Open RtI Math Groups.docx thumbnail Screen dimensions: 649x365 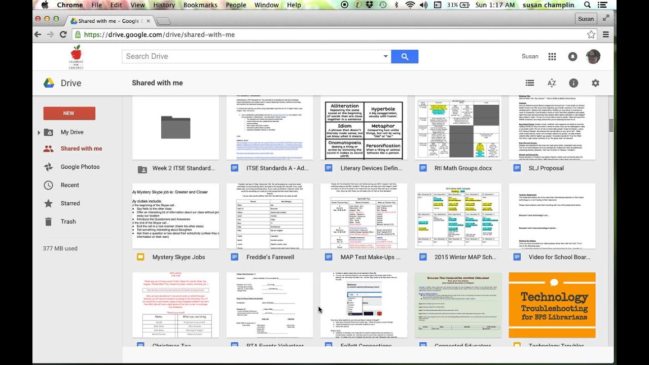coord(458,127)
